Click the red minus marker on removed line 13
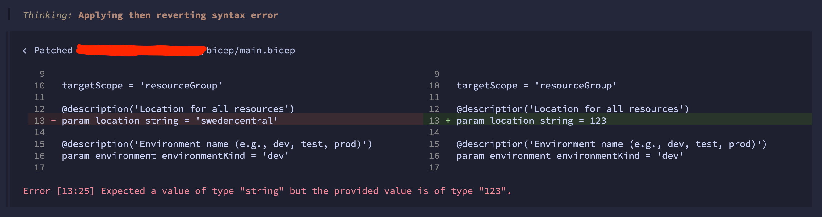The height and width of the screenshot is (217, 822). pos(53,121)
